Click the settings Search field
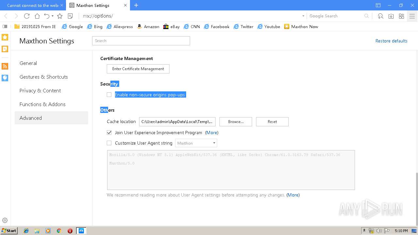The image size is (418, 235). pyautogui.click(x=141, y=41)
